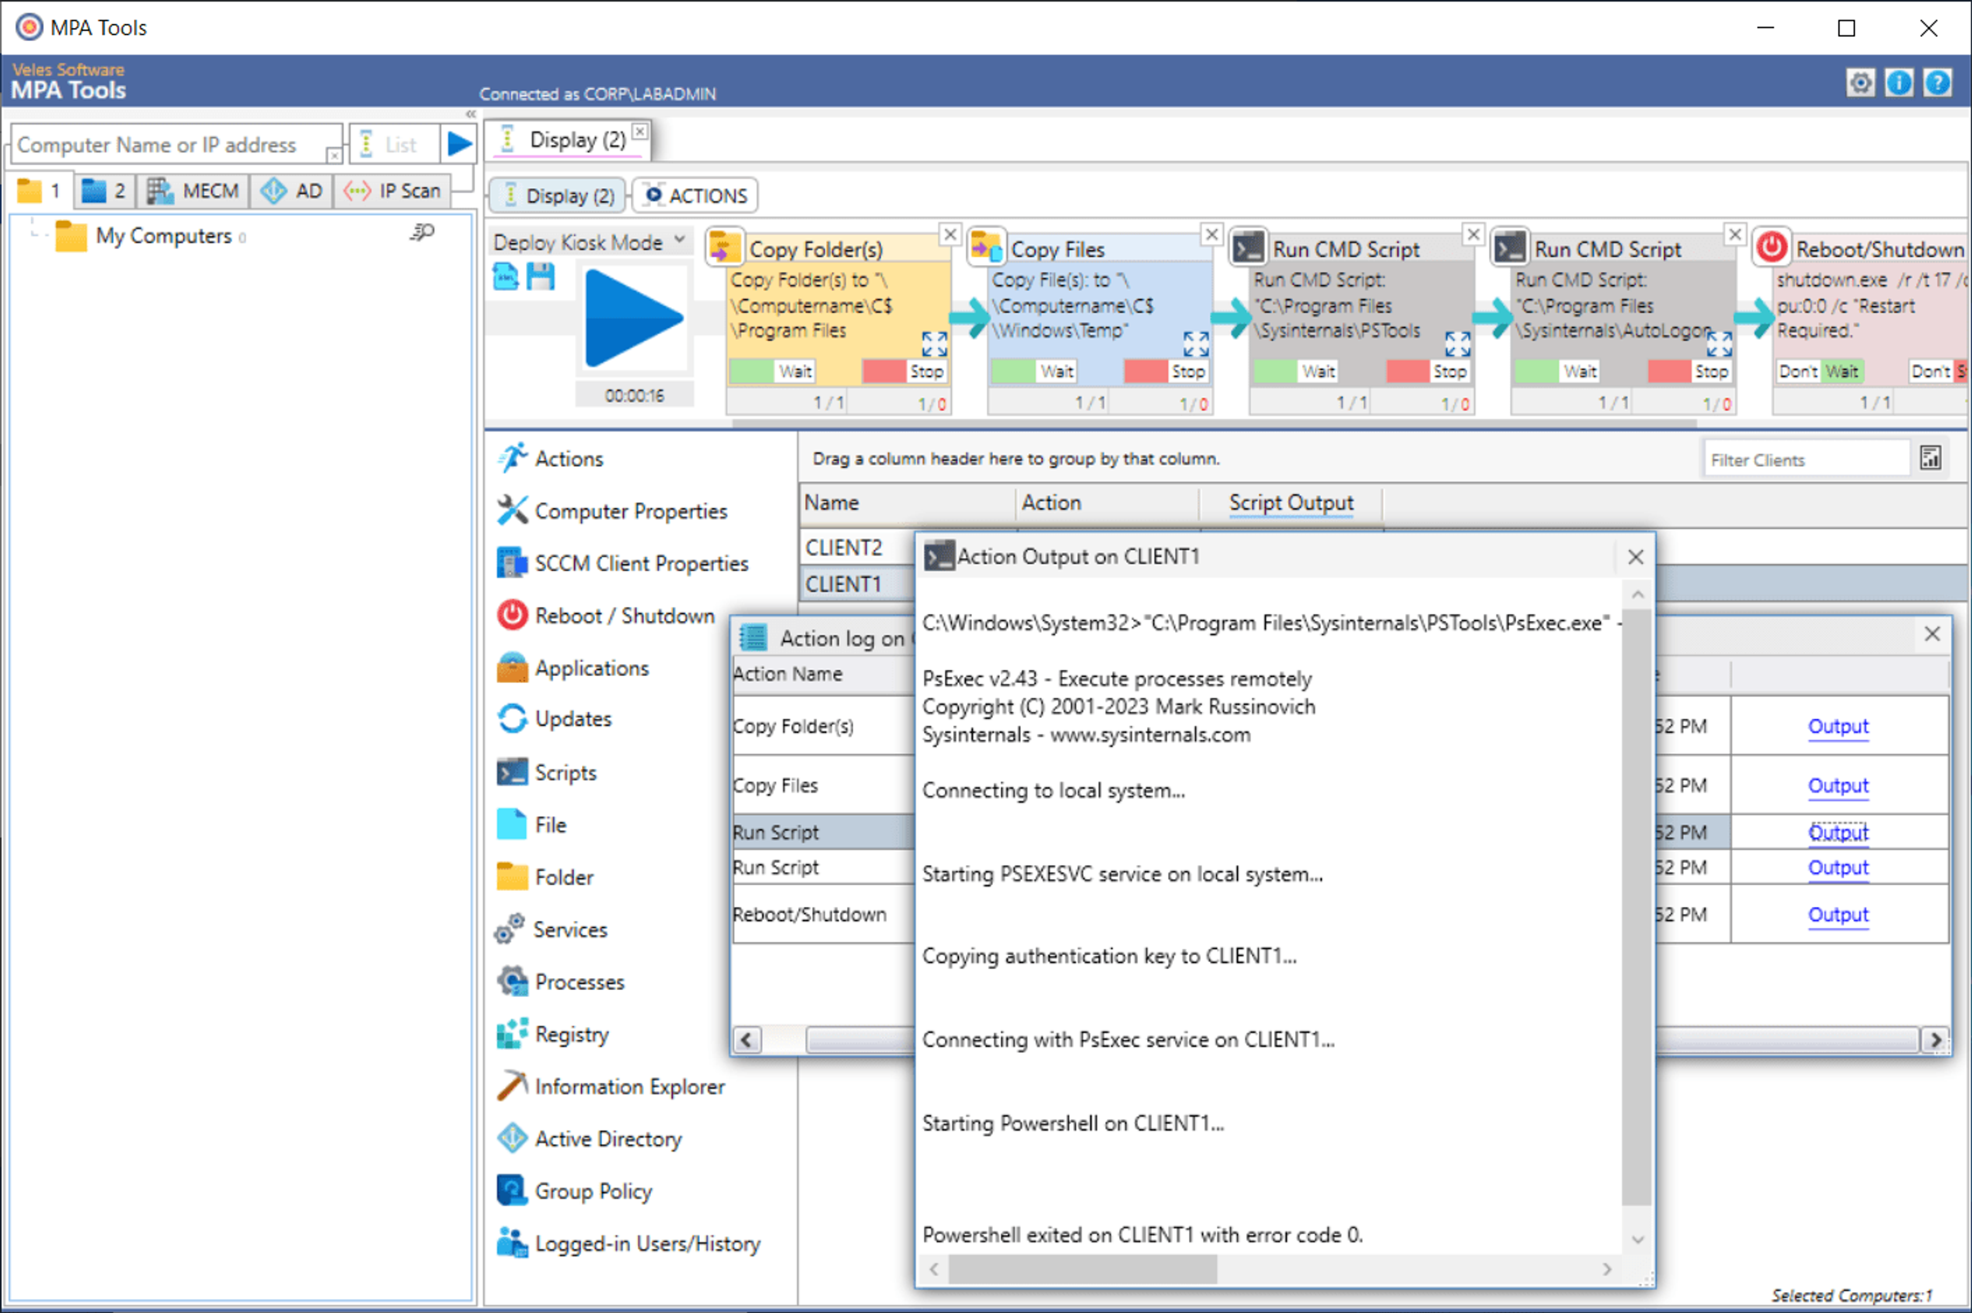Open Services in sidebar
This screenshot has height=1313, width=1972.
click(x=552, y=928)
